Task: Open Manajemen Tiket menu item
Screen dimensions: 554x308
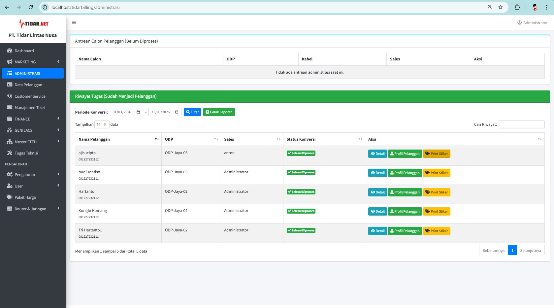Action: pos(33,108)
